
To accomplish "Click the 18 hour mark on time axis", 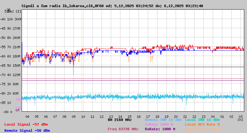I will (x=157, y=116).
